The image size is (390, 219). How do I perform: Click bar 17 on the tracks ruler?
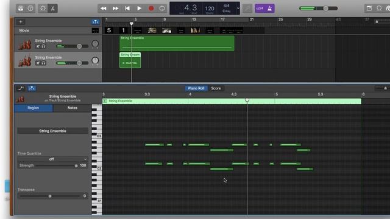(222, 19)
